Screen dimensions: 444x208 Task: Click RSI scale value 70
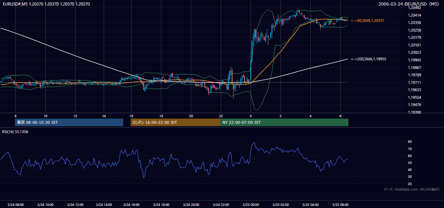tap(410, 149)
